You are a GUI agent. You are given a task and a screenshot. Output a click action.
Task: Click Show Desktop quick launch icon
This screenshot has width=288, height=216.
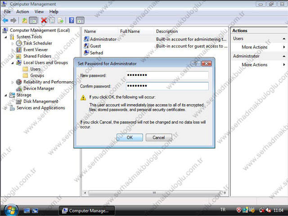[x=27, y=211]
